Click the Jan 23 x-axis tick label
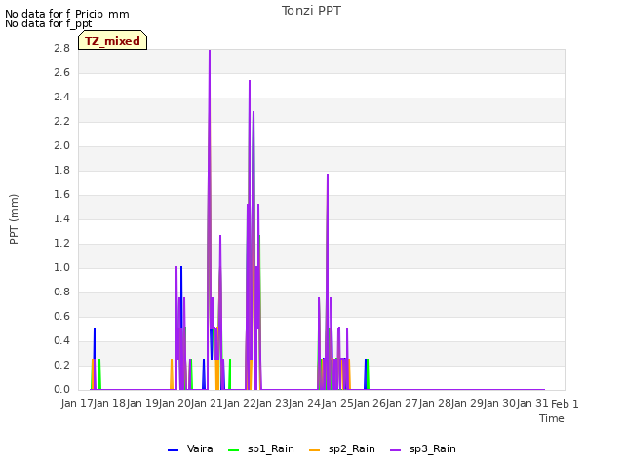This screenshot has height=468, width=624. coord(273,404)
